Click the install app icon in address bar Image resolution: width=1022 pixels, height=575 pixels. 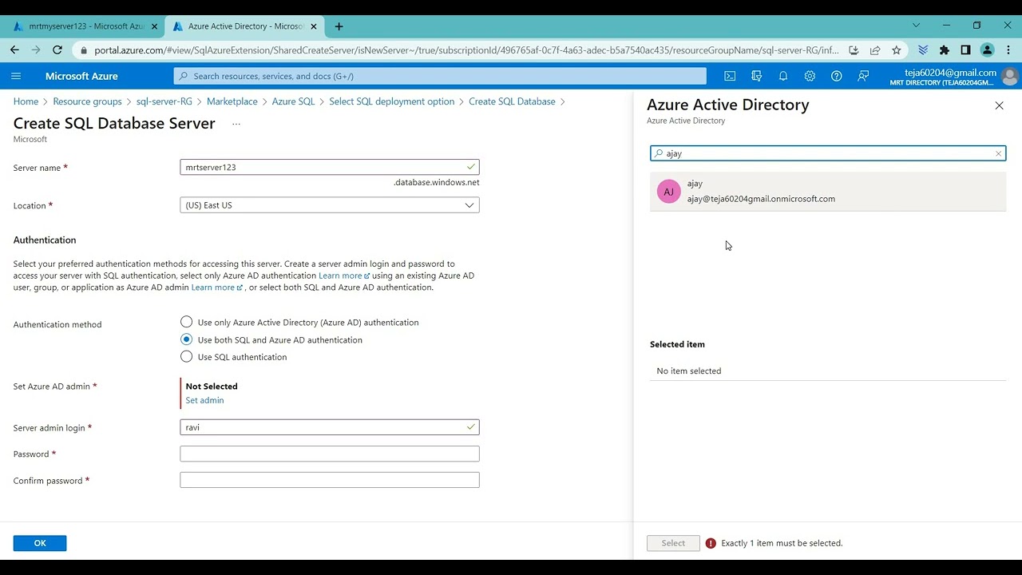tap(854, 50)
